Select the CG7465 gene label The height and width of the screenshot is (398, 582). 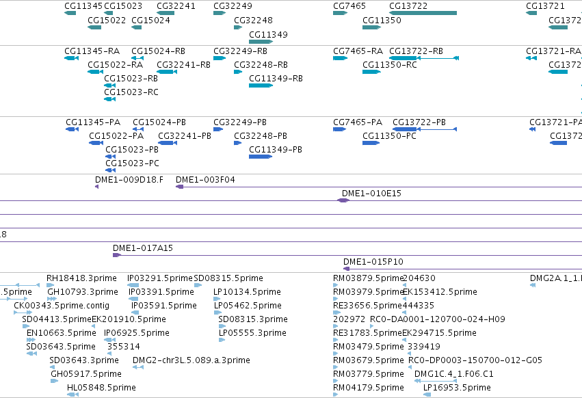pos(349,6)
